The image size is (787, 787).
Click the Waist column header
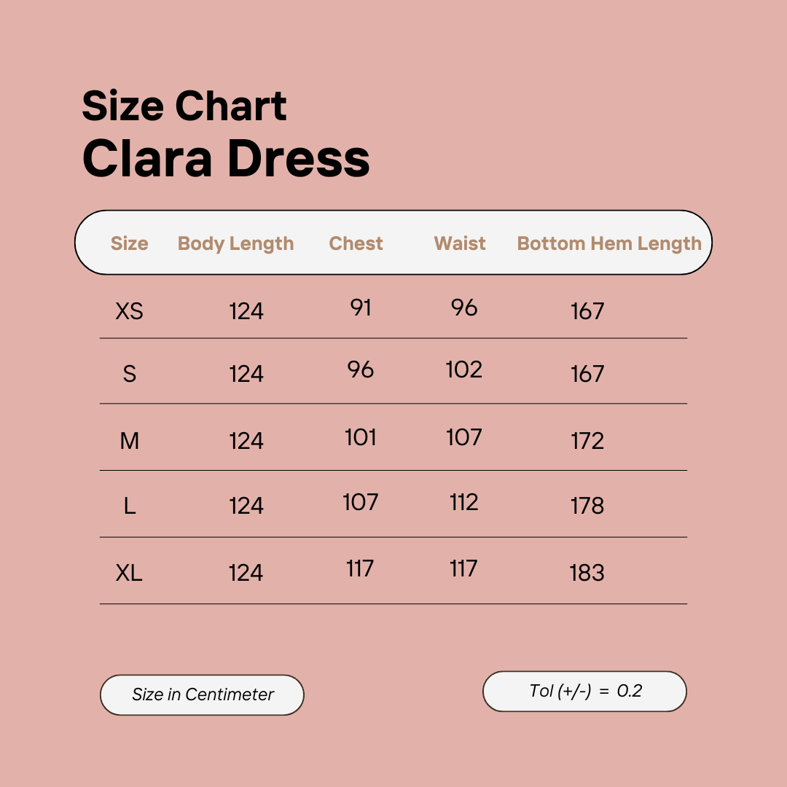point(460,243)
